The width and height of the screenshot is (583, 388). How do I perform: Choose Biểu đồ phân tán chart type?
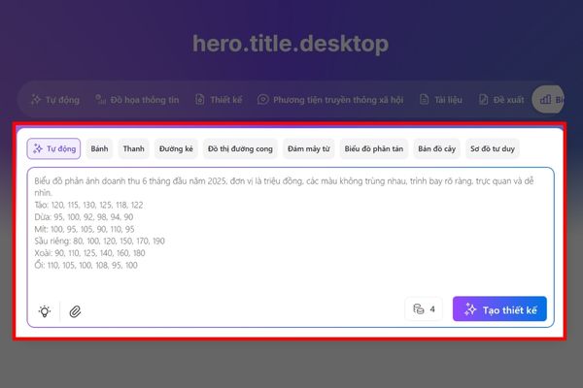point(373,148)
